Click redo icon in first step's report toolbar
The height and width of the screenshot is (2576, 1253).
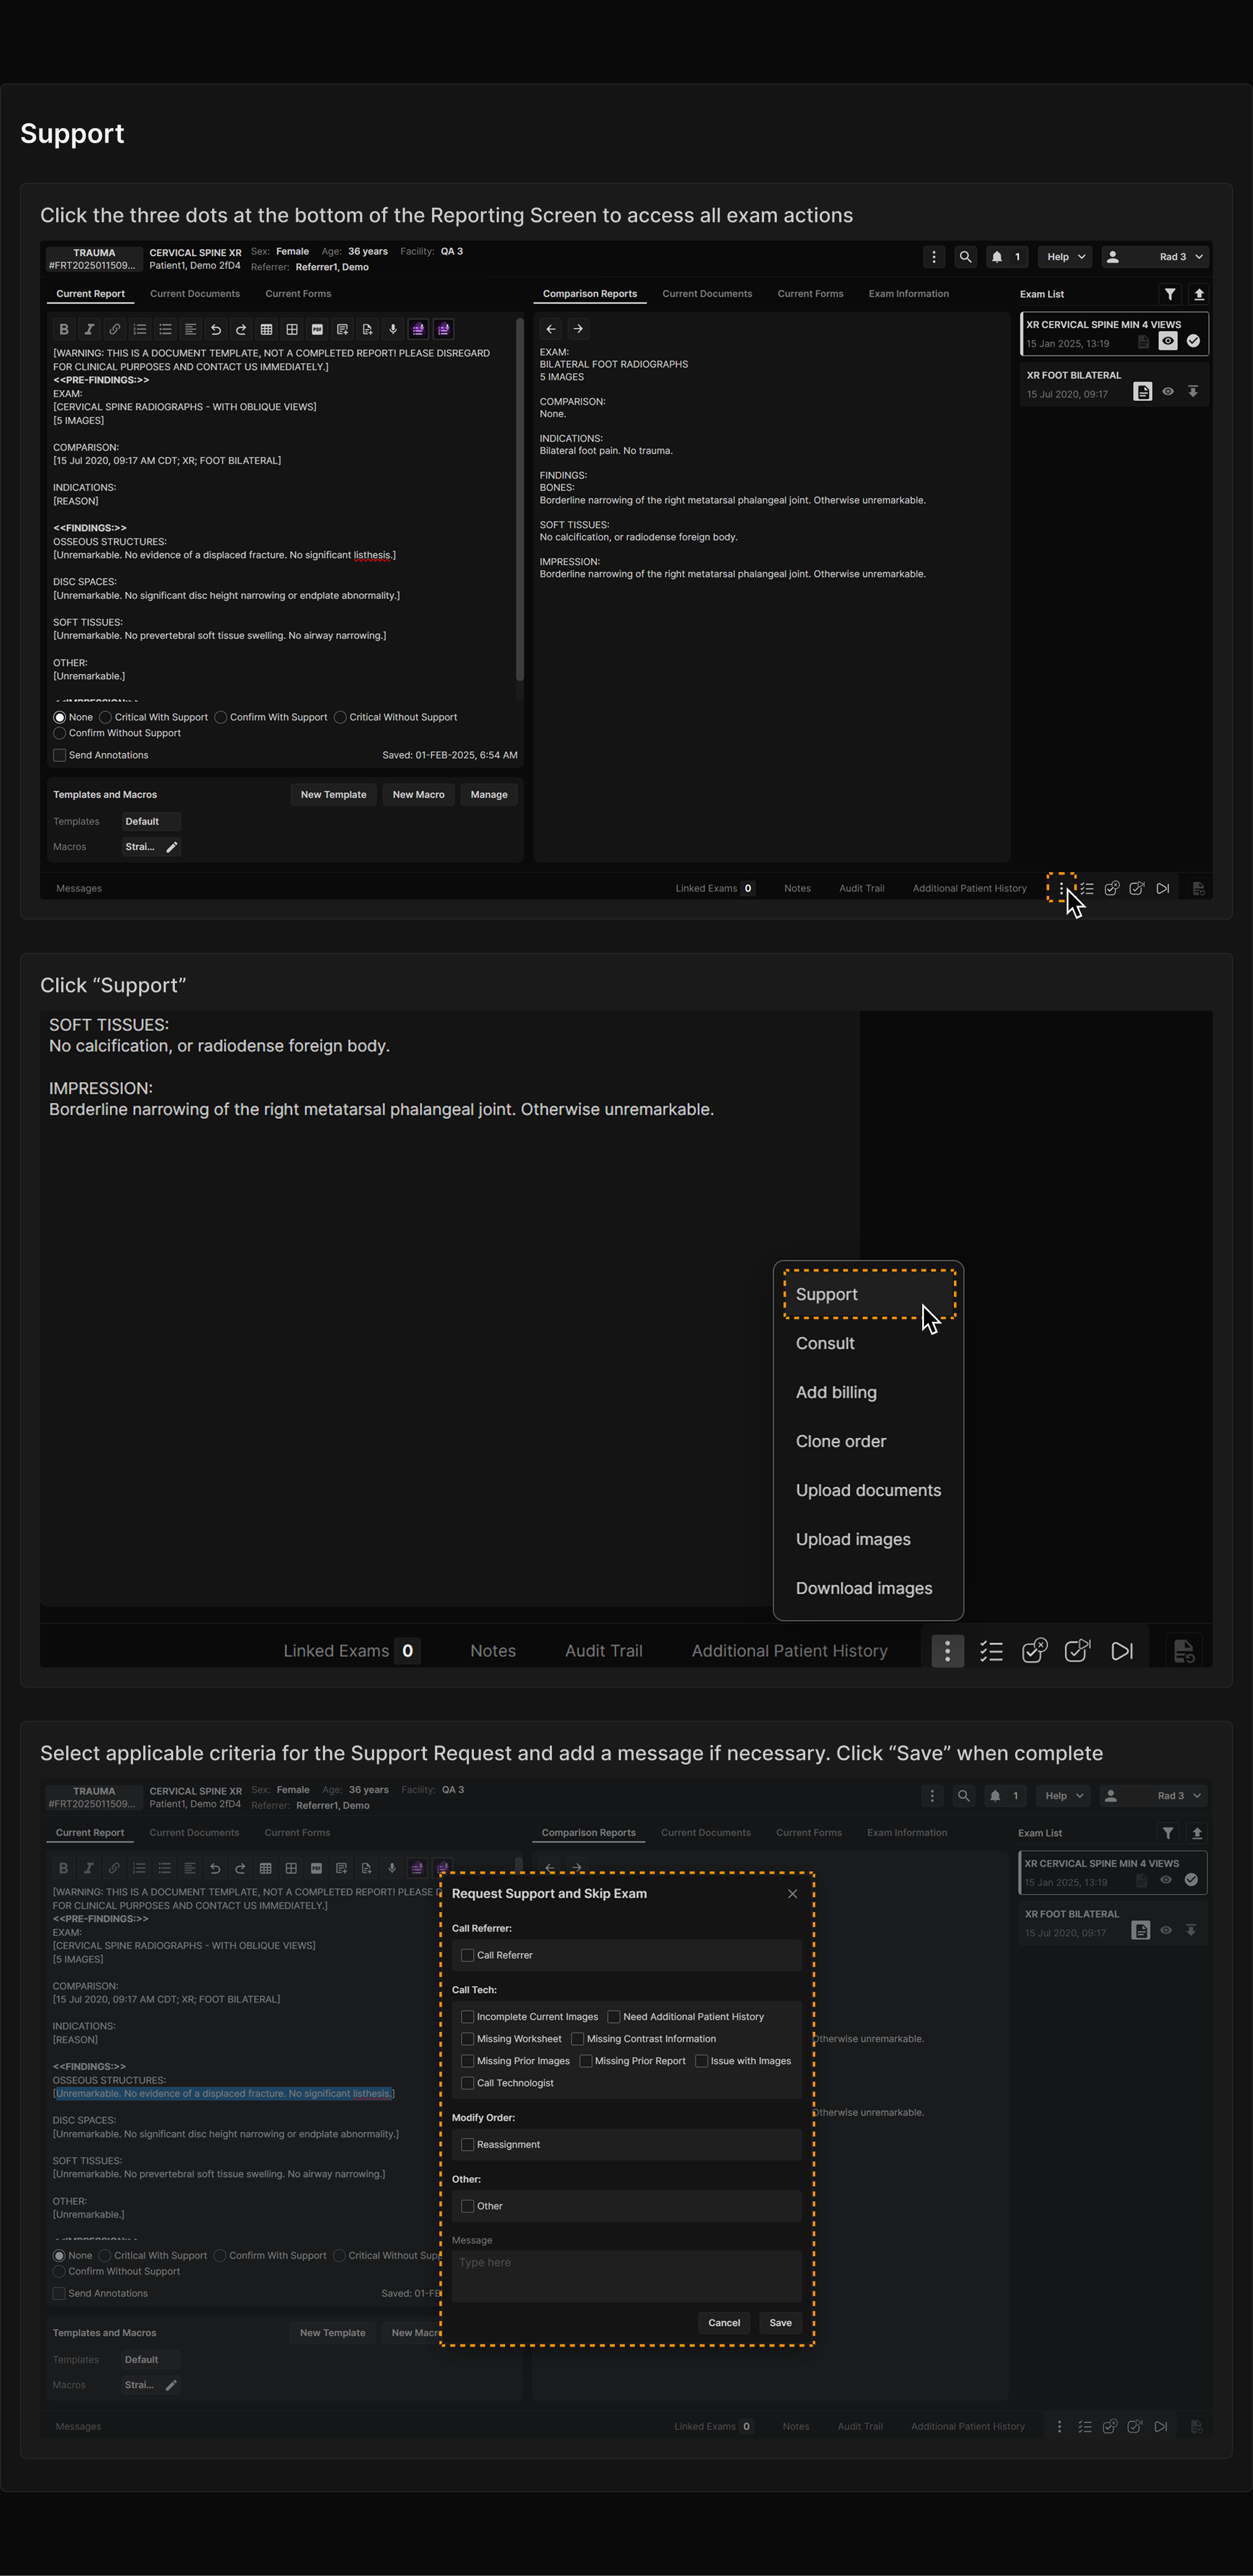(241, 329)
